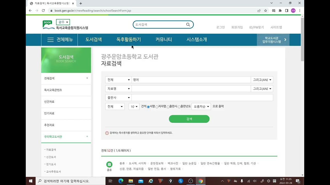Open second 그리고(AND) operator dropdown
330x185 pixels.
pyautogui.click(x=262, y=89)
